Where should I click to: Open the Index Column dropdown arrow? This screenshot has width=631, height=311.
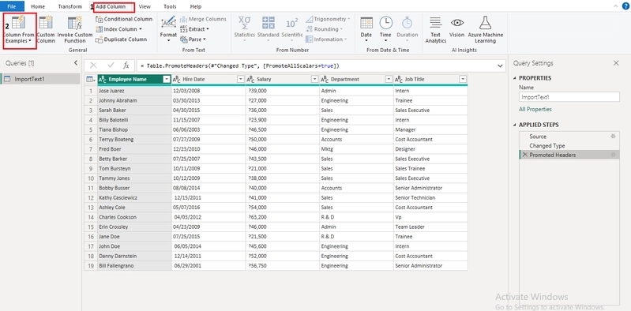pyautogui.click(x=141, y=29)
